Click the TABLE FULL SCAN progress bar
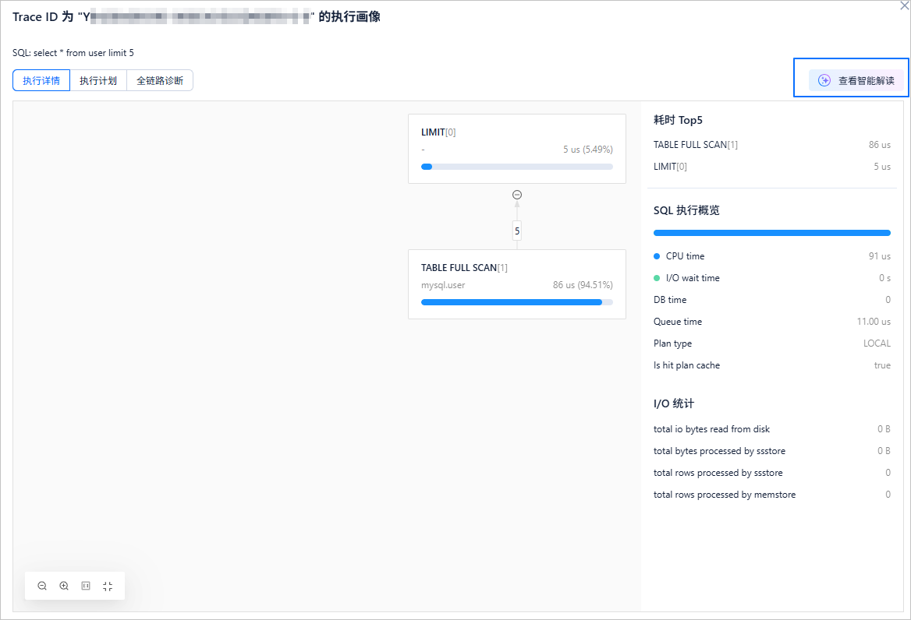 point(517,302)
